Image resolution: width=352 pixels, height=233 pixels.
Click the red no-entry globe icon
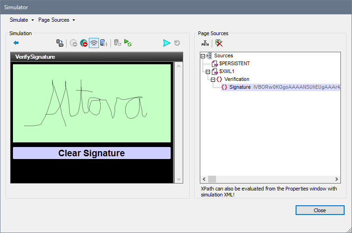[x=84, y=43]
